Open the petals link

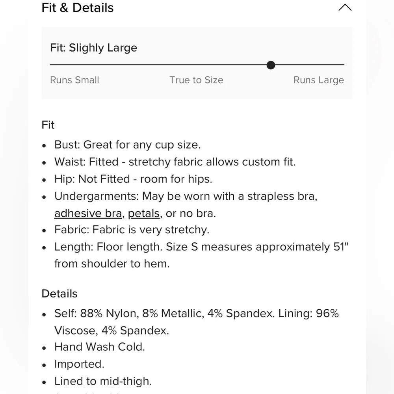click(x=144, y=213)
